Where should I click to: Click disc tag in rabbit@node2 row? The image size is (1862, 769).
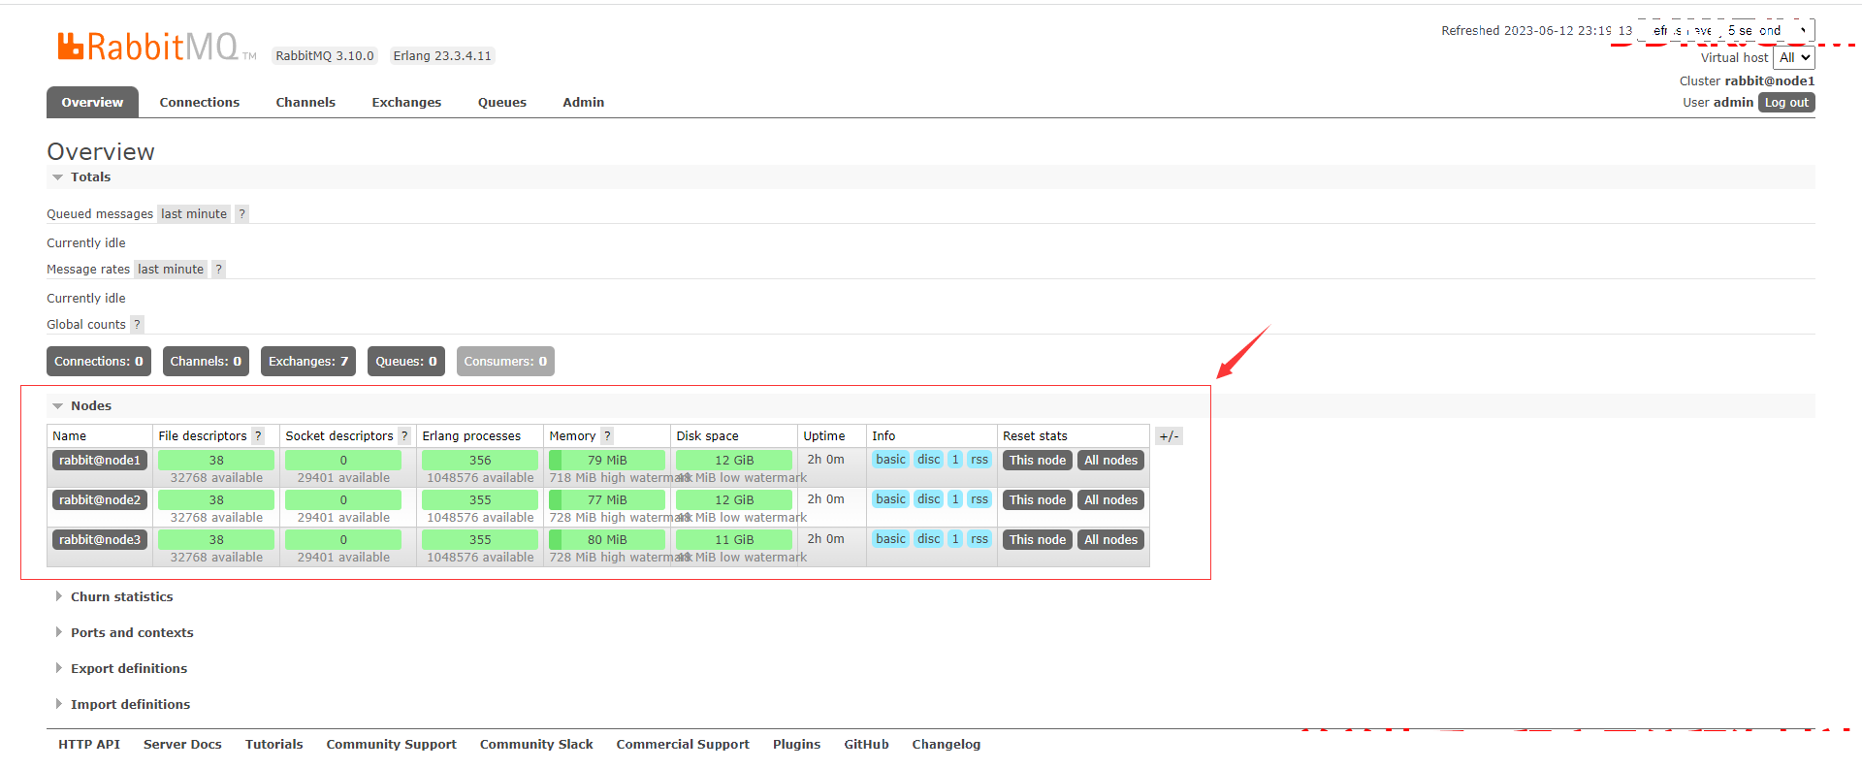click(x=929, y=499)
